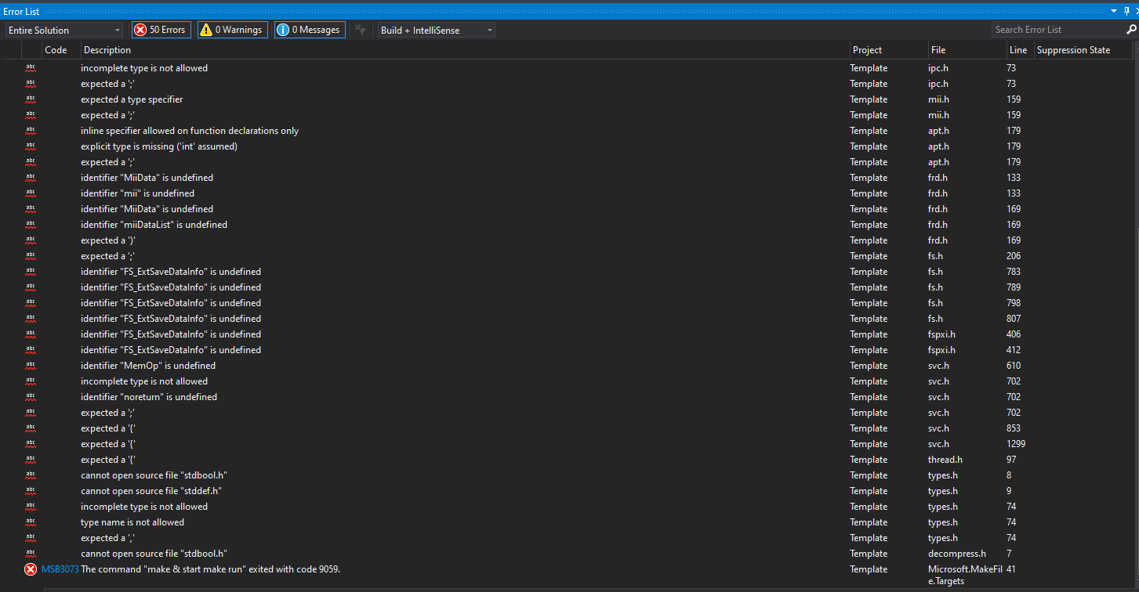Image resolution: width=1139 pixels, height=592 pixels.
Task: Click IntelliSense icon for "miiDataList" row
Action: (31, 225)
